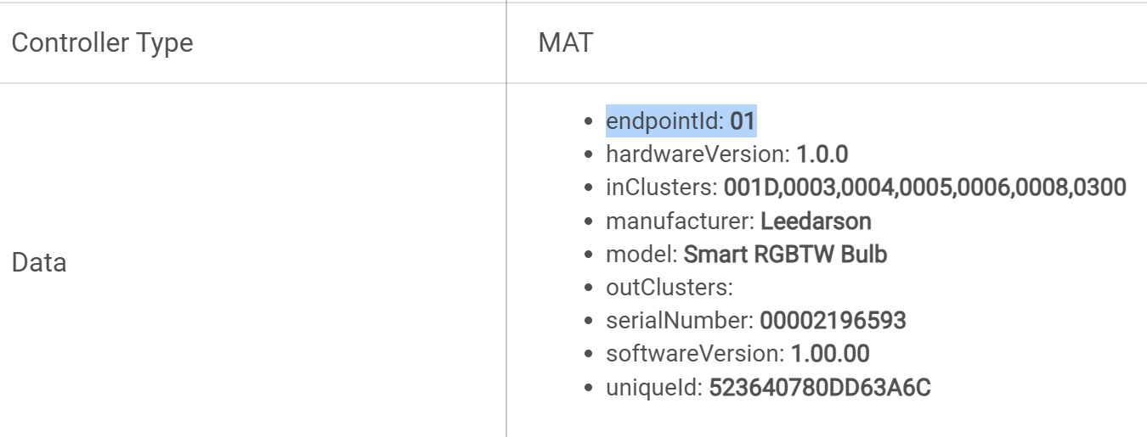Click the bullet before serialNumber
1147x437 pixels.
(x=588, y=322)
